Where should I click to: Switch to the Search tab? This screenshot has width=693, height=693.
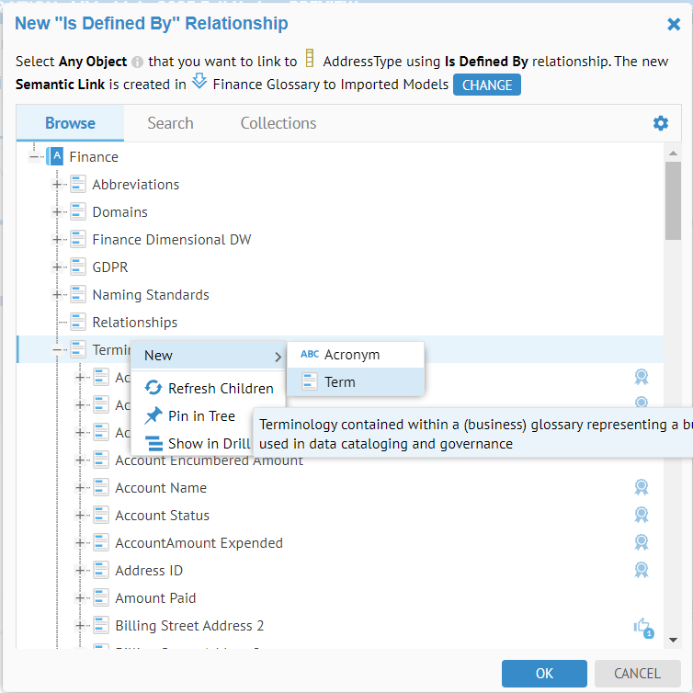tap(170, 123)
